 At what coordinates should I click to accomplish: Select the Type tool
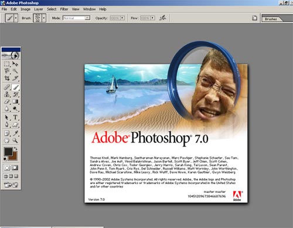click(15, 117)
